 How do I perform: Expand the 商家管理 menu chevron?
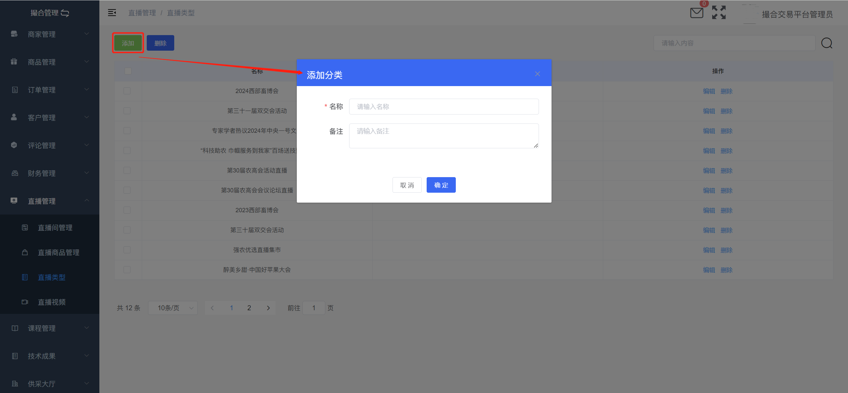[x=86, y=34]
